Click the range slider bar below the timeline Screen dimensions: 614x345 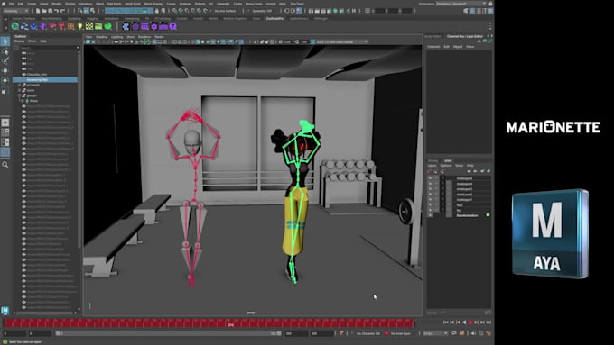pos(168,333)
